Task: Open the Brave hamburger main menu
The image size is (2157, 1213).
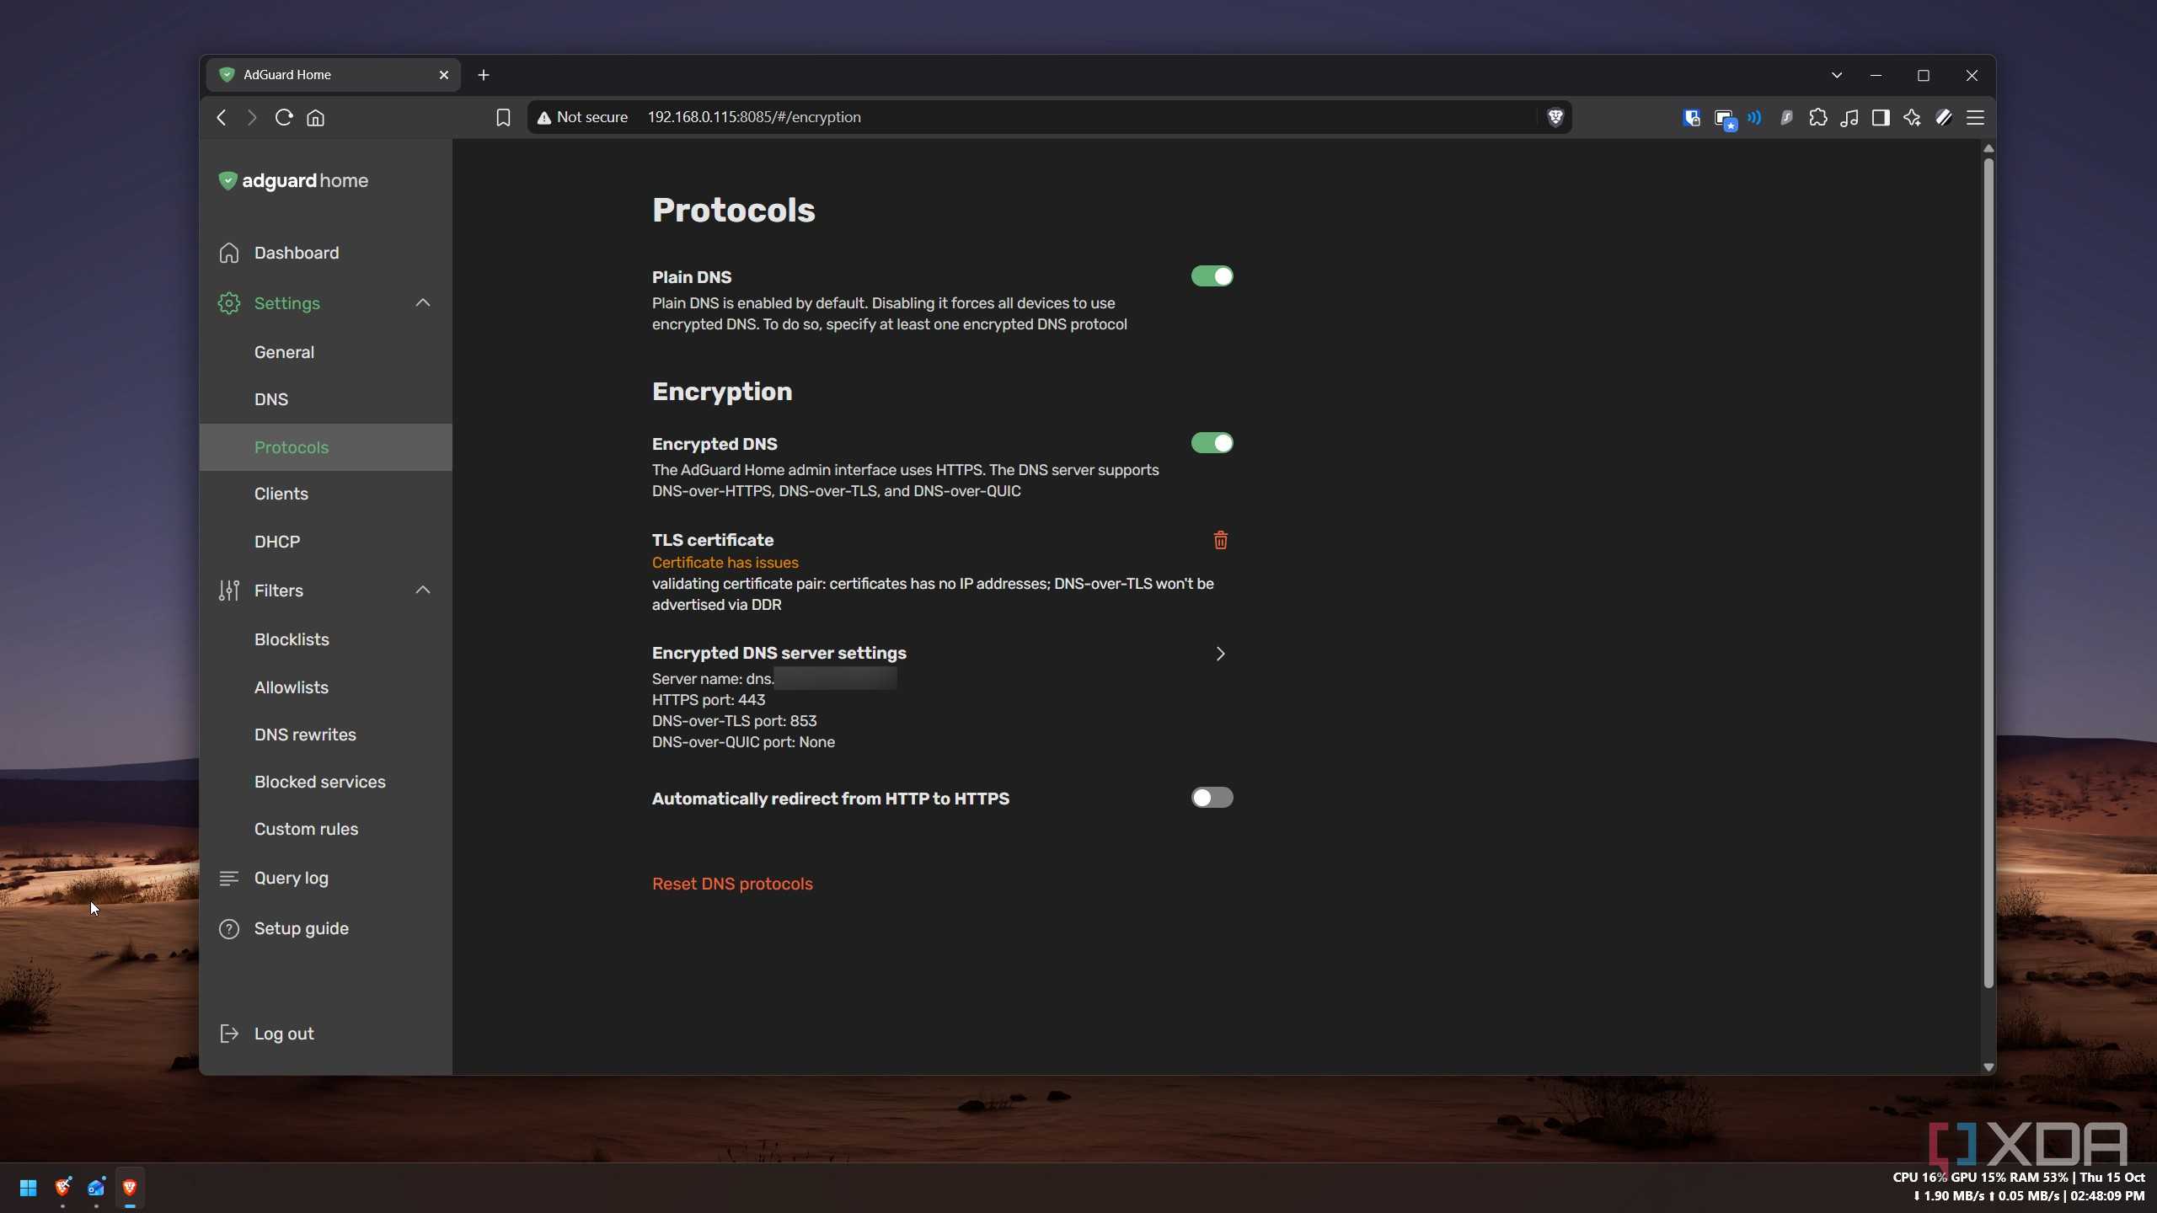Action: pos(1975,117)
